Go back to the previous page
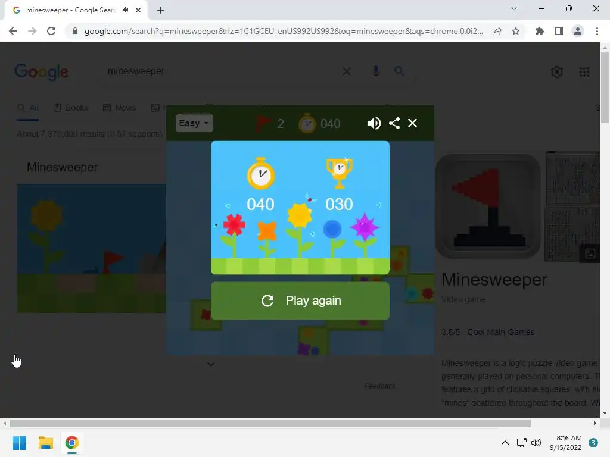The image size is (610, 457). coord(13,31)
